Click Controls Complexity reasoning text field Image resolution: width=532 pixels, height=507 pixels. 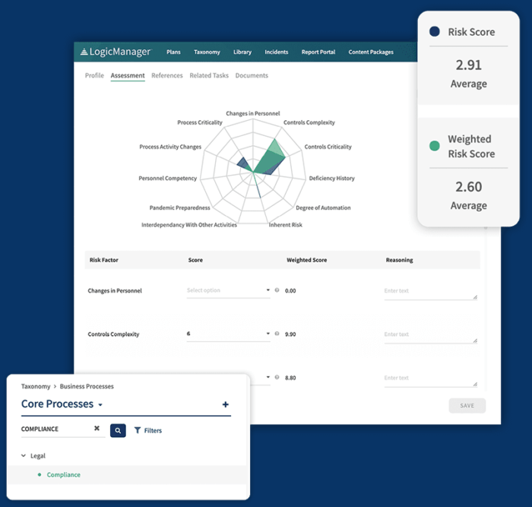coord(431,335)
